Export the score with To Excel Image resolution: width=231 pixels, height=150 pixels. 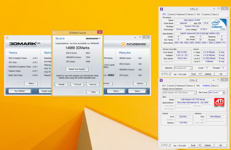pos(77,84)
